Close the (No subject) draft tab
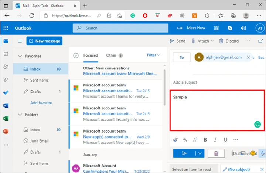This screenshot has width=266, height=173. click(262, 169)
